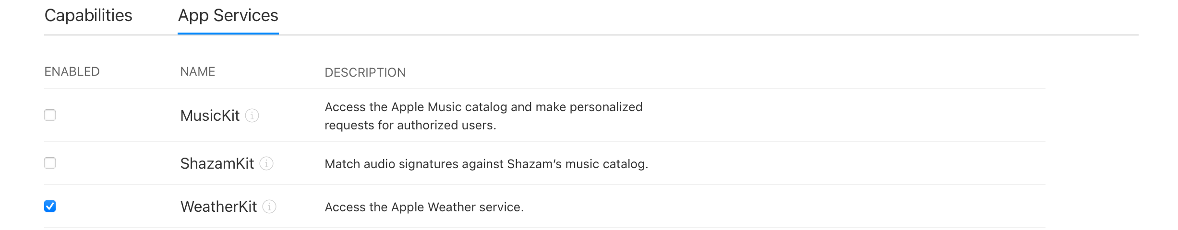Uncheck the WeatherKit checkbox
This screenshot has height=230, width=1178.
click(50, 206)
